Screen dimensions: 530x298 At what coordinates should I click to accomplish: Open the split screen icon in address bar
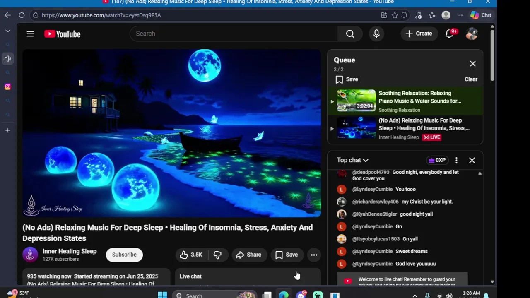pos(384,15)
